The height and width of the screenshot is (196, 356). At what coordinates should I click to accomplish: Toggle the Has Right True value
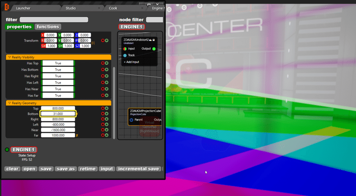pyautogui.click(x=58, y=76)
